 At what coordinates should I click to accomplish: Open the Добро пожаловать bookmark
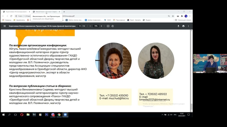tap(93, 20)
